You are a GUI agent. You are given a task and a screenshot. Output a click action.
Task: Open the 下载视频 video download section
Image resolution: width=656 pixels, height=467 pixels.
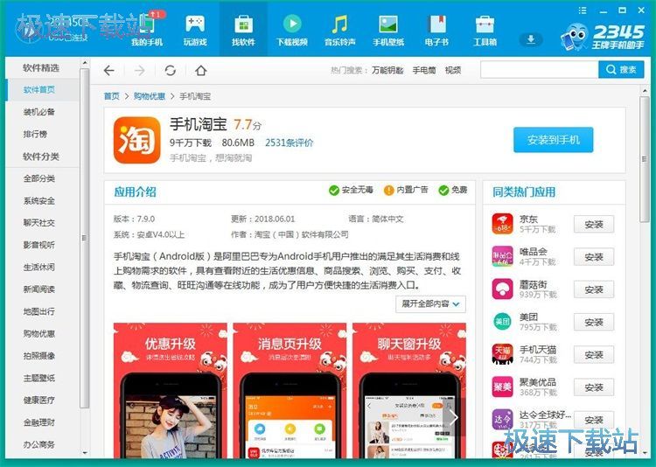292,30
